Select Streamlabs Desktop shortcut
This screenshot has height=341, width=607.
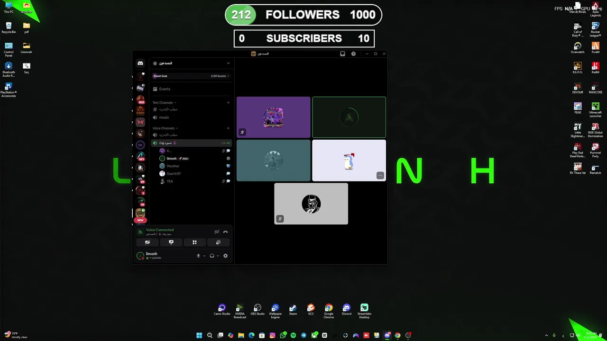364,311
